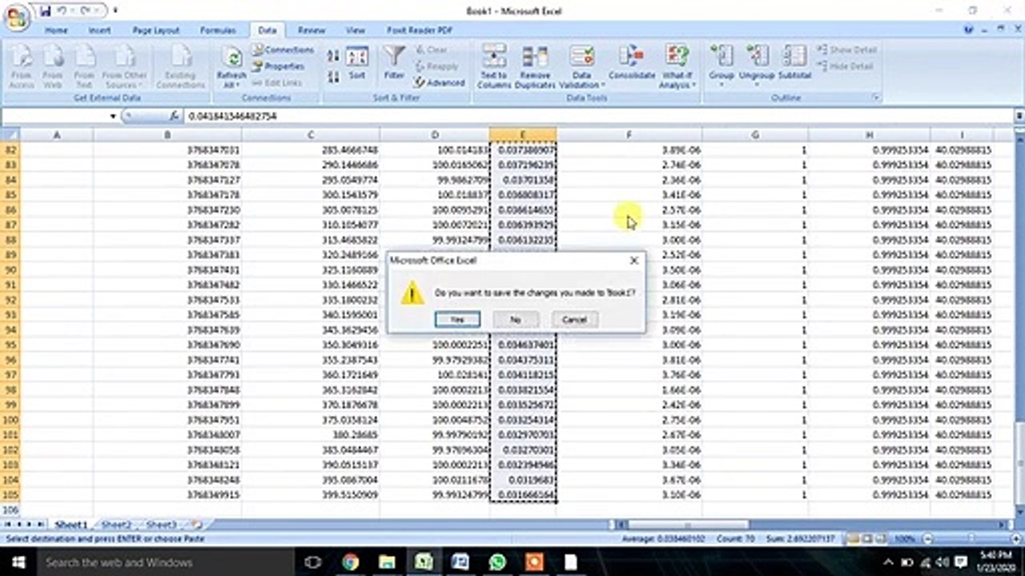Open Google Chrome from the taskbar

coord(350,562)
